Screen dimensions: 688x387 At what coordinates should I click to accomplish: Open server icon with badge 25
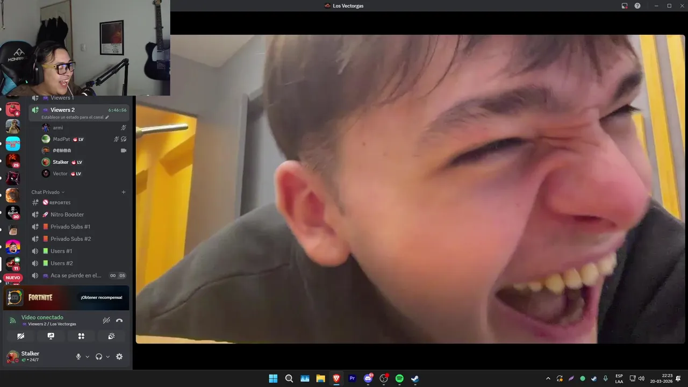(x=13, y=161)
